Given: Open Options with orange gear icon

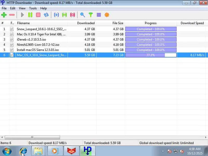Looking at the screenshot, I should coord(107,15).
